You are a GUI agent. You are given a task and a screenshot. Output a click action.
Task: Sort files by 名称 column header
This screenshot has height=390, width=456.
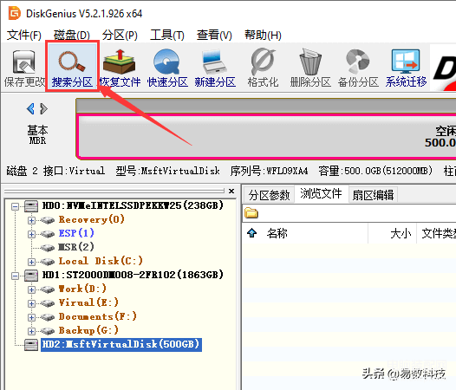pyautogui.click(x=277, y=233)
